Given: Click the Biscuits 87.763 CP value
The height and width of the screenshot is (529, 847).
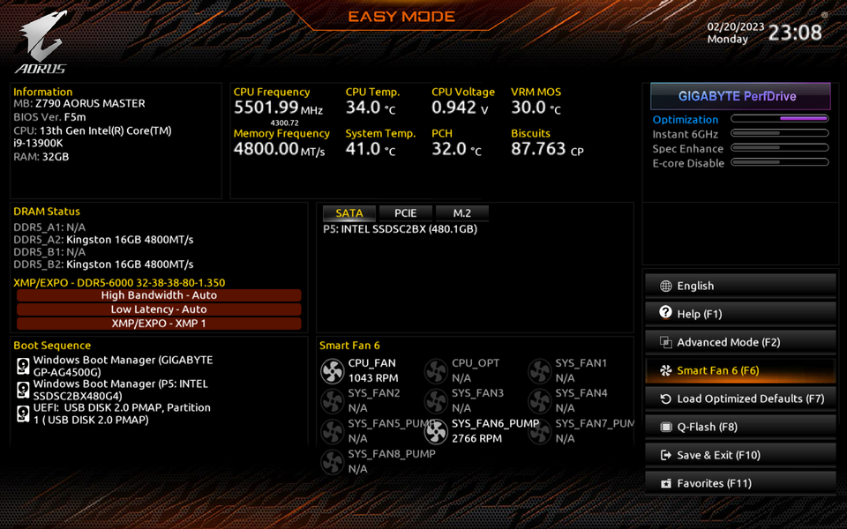Looking at the screenshot, I should coord(547,149).
